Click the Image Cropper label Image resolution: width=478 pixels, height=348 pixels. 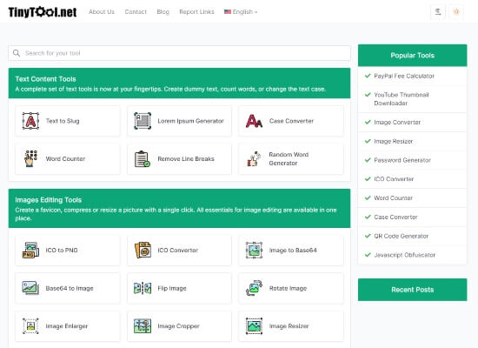click(x=178, y=326)
